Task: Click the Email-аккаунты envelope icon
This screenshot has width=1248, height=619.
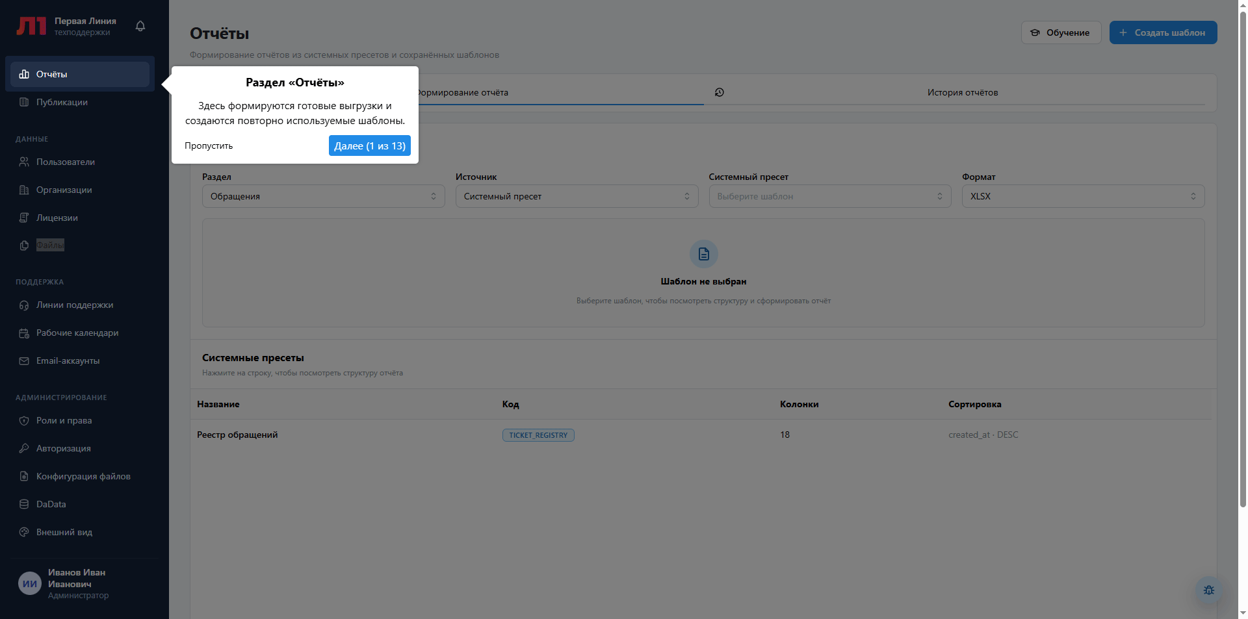Action: click(24, 361)
